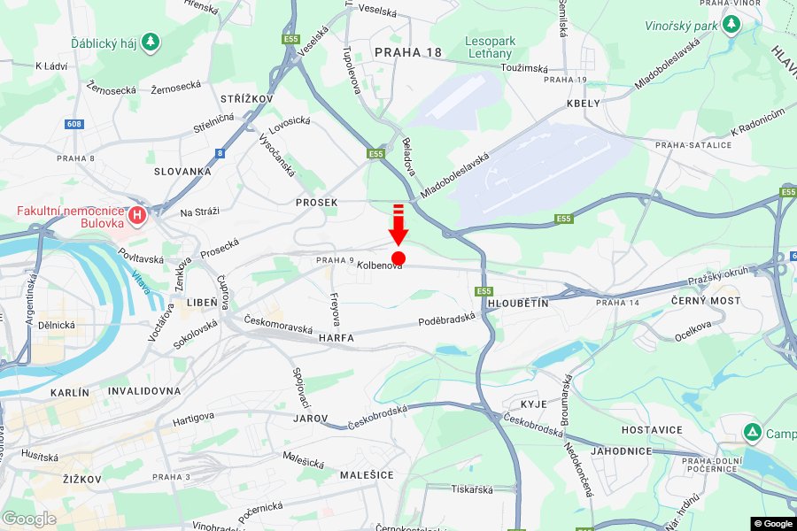This screenshot has height=531, width=797.
Task: Click the Ďáblický háj park tree icon
Action: tap(151, 42)
